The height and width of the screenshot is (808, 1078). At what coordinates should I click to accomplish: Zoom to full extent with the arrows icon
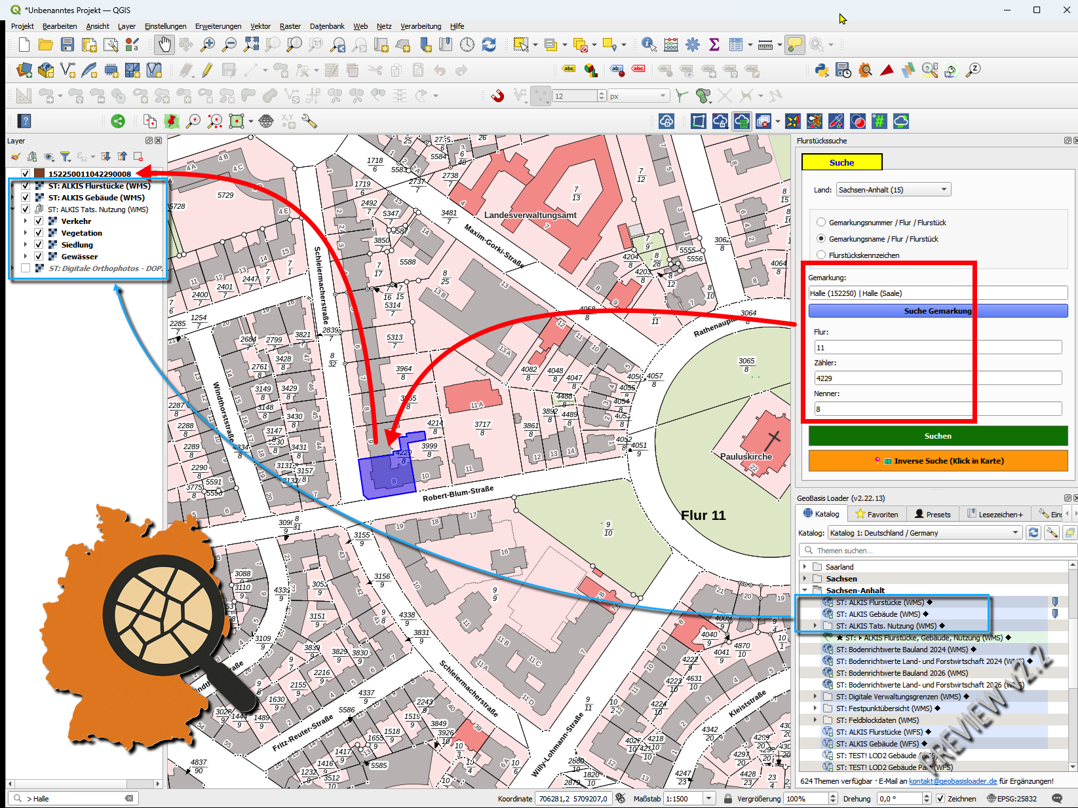click(251, 45)
